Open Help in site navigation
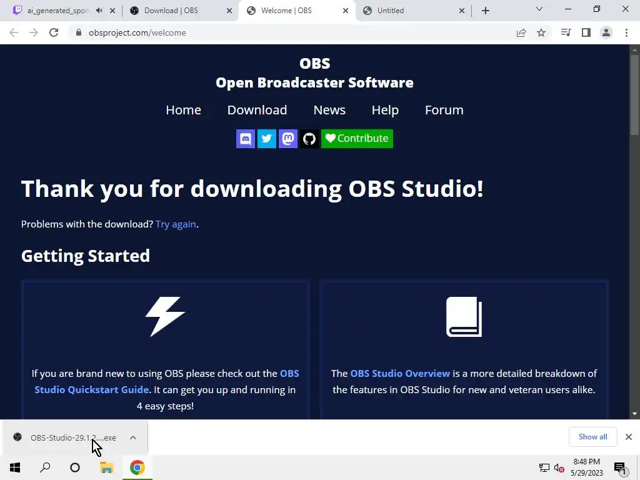640x480 pixels. click(385, 110)
